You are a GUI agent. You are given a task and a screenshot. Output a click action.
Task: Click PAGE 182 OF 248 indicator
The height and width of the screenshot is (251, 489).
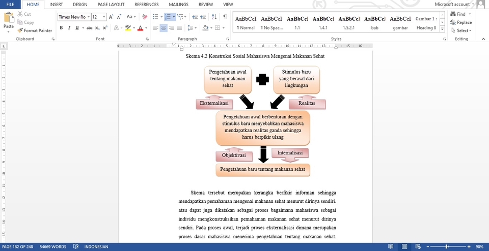(x=17, y=246)
